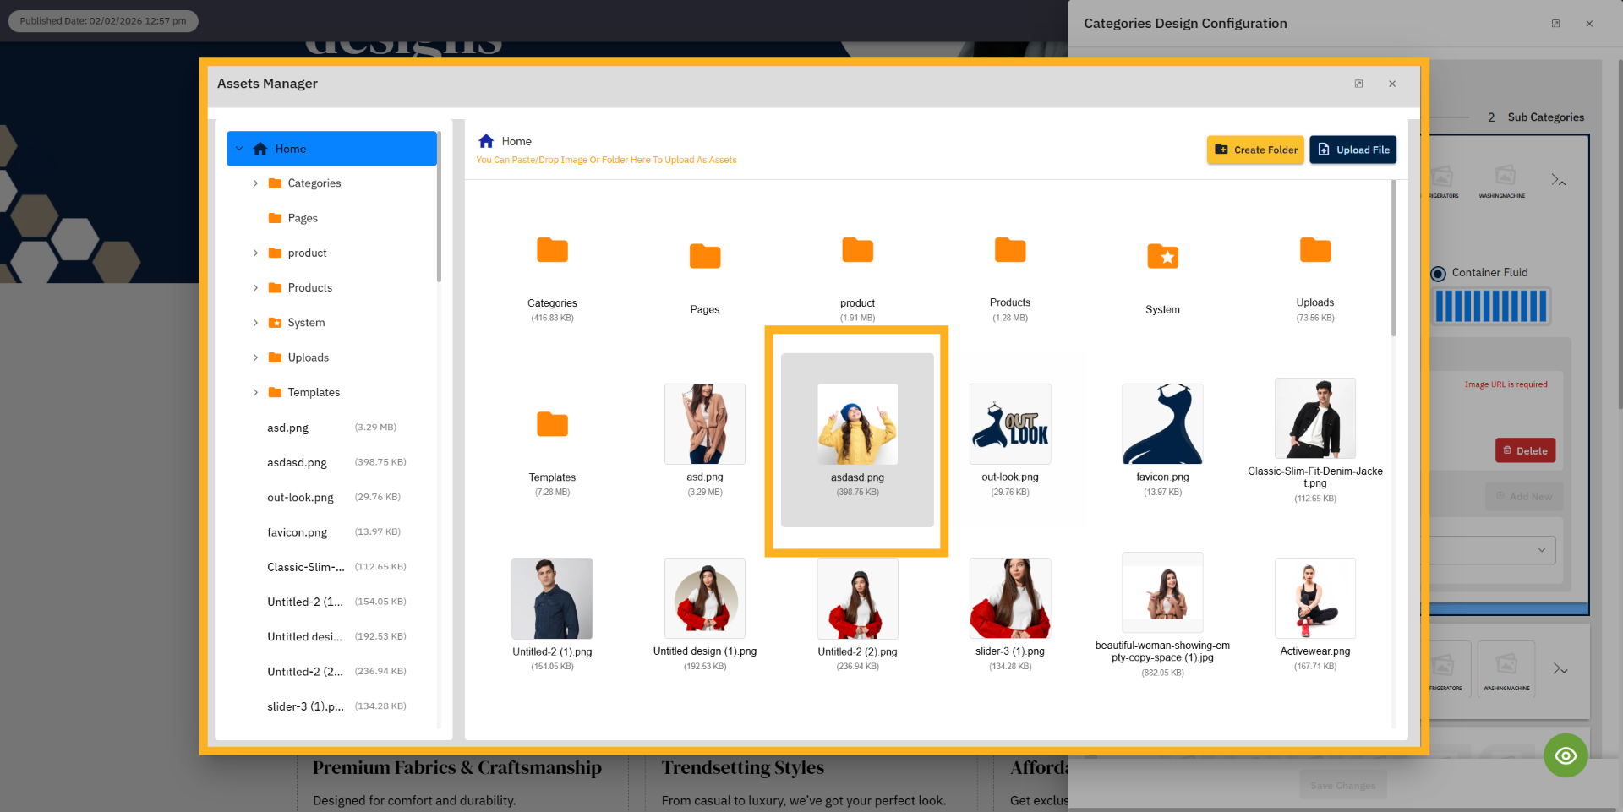Expand the Templates folder tree item
This screenshot has width=1623, height=812.
tap(256, 392)
